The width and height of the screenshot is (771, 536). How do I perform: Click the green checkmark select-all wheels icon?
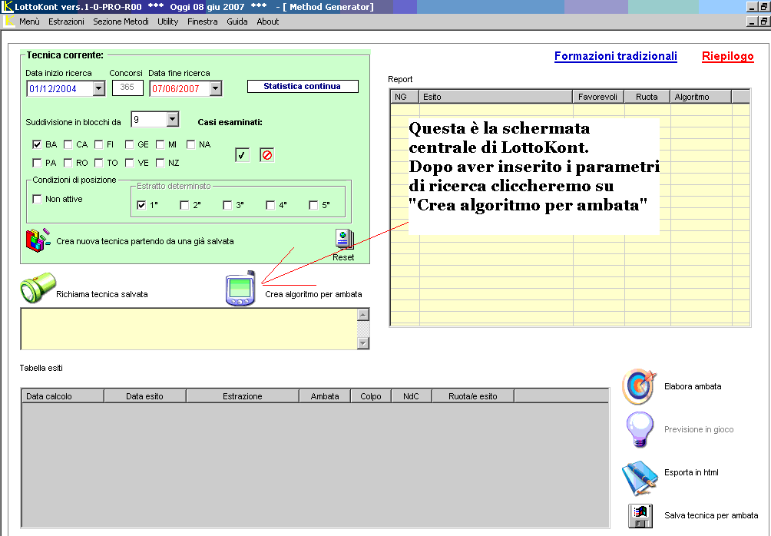(242, 155)
